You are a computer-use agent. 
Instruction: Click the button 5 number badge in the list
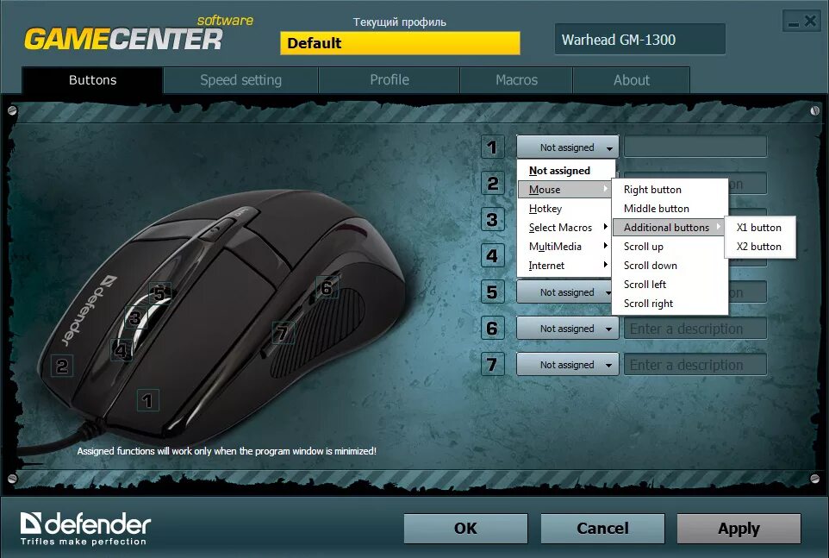pyautogui.click(x=492, y=292)
